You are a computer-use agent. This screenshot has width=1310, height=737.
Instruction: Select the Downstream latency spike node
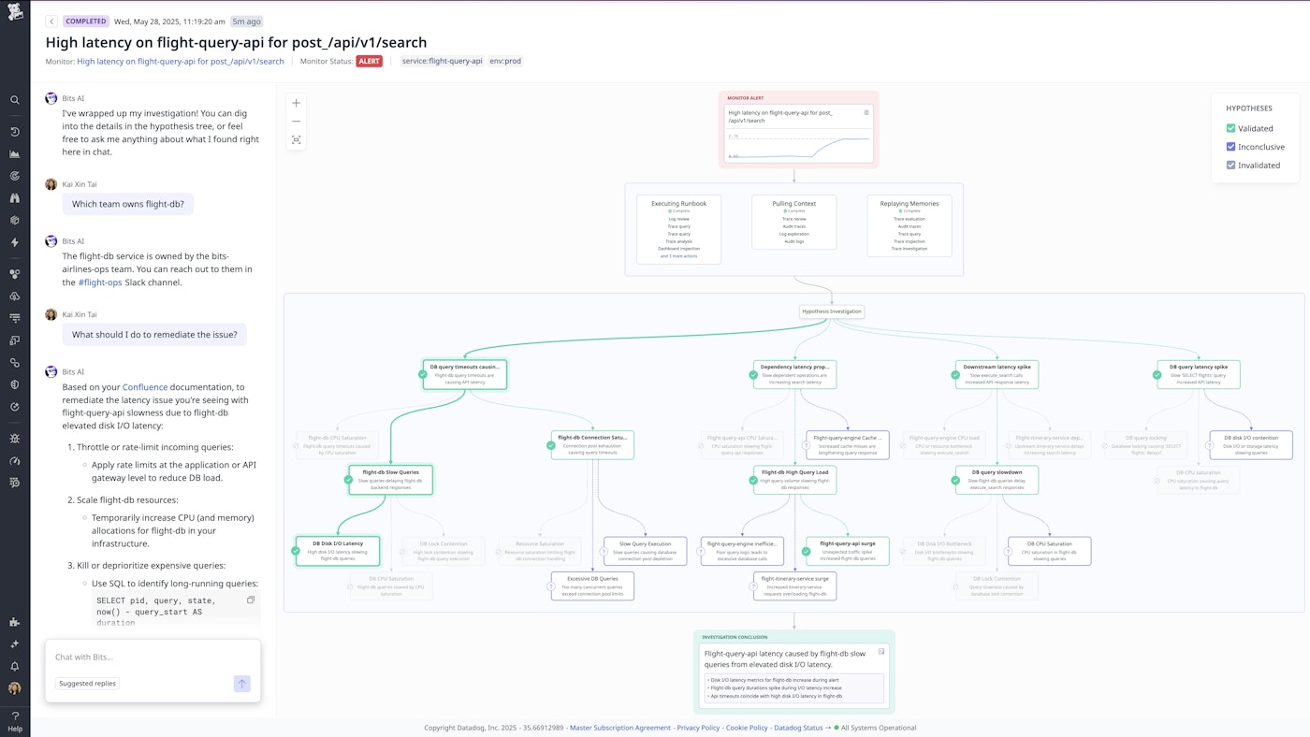pyautogui.click(x=997, y=374)
